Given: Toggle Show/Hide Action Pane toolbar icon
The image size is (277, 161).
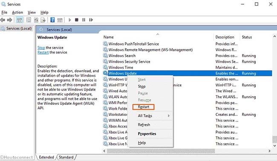Looking at the screenshot, I should pyautogui.click(x=60, y=20).
